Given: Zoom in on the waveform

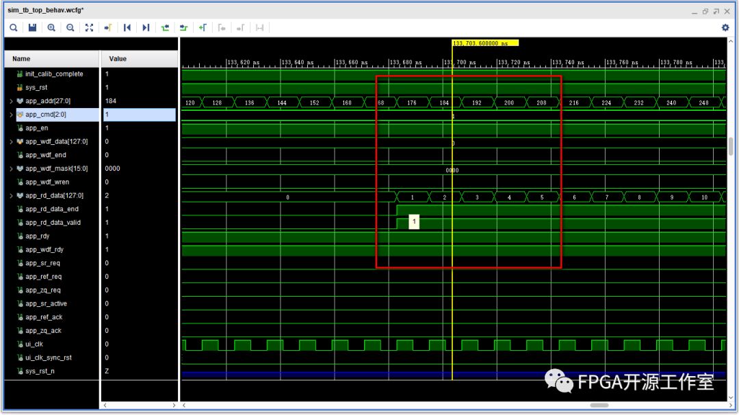Looking at the screenshot, I should coord(51,27).
